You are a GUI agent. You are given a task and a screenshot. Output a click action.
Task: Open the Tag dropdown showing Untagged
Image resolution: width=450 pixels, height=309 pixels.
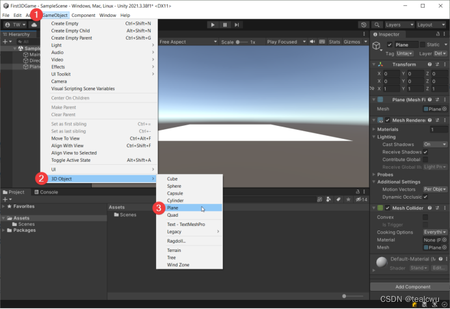point(404,53)
